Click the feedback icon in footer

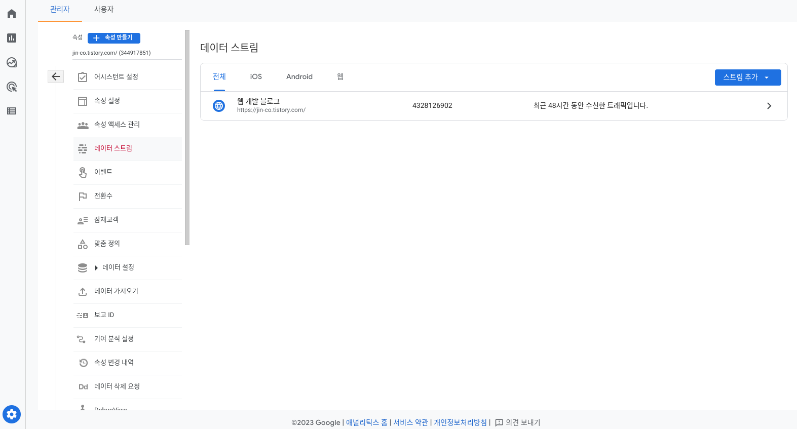coord(499,422)
